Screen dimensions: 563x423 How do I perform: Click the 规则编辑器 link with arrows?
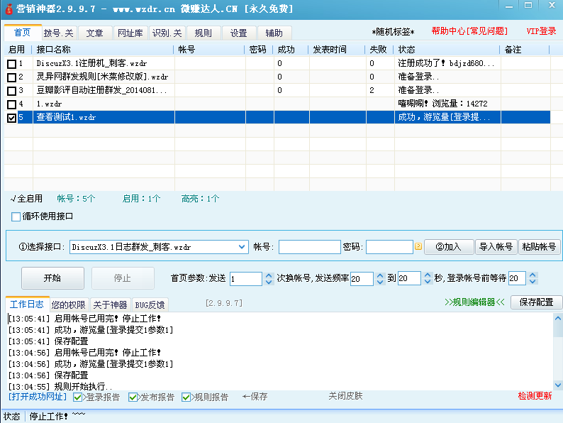point(474,302)
